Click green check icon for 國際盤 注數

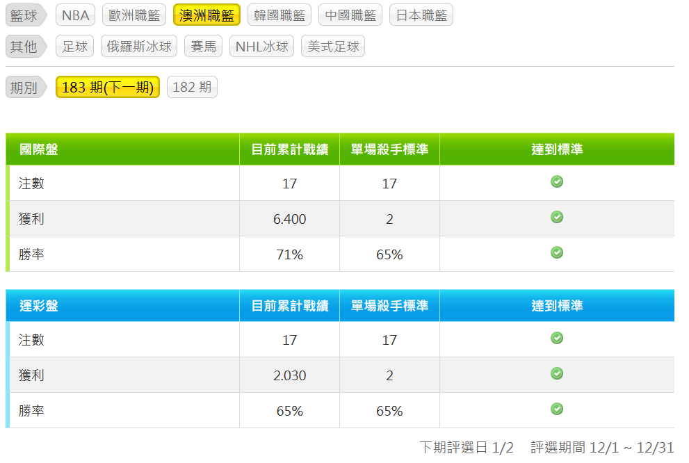(557, 182)
